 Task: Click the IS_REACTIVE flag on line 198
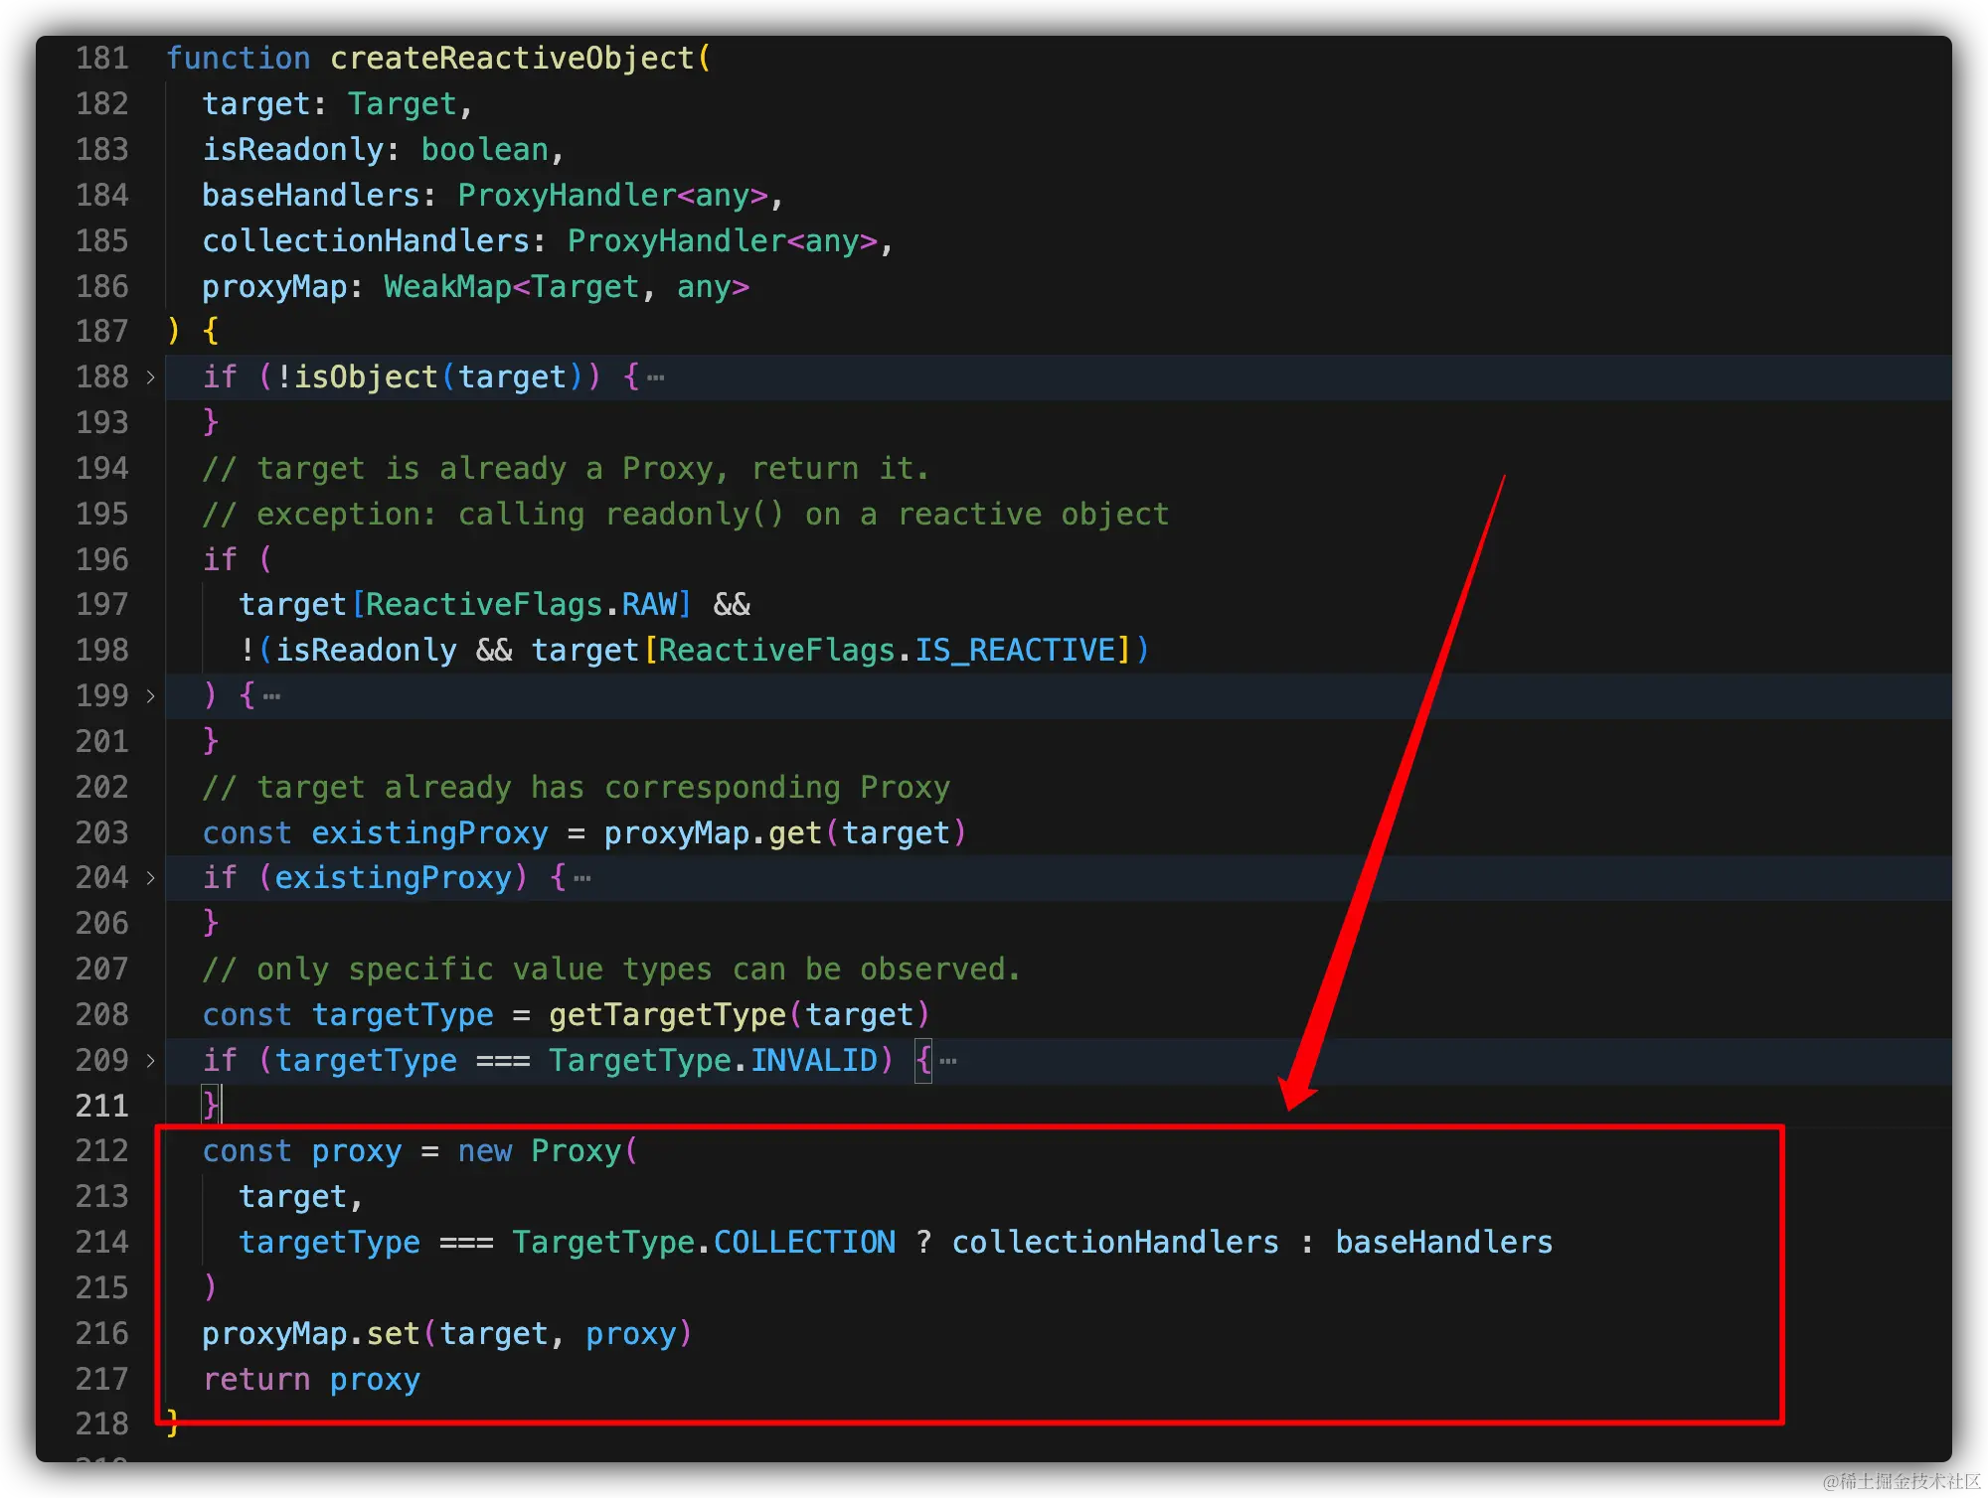[1014, 651]
